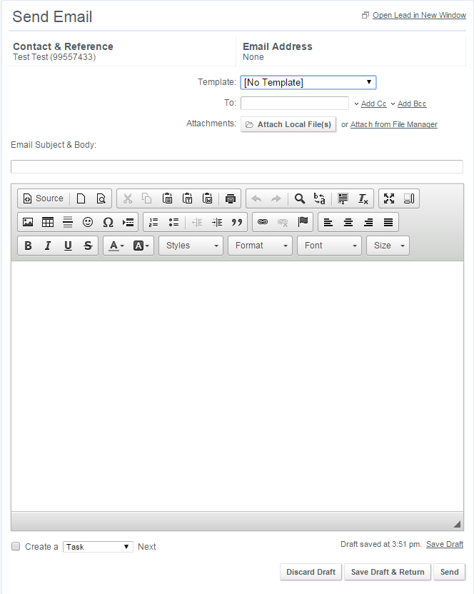
Task: Maximize the editor with expand icon
Action: [x=389, y=198]
